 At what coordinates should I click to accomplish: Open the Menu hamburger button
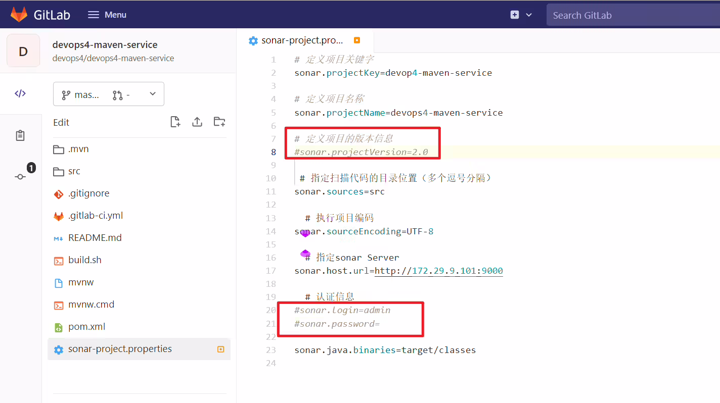tap(107, 15)
